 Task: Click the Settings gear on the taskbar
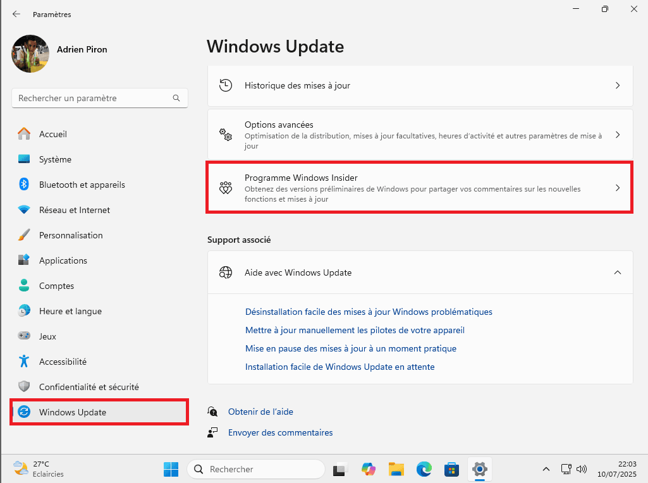[480, 469]
